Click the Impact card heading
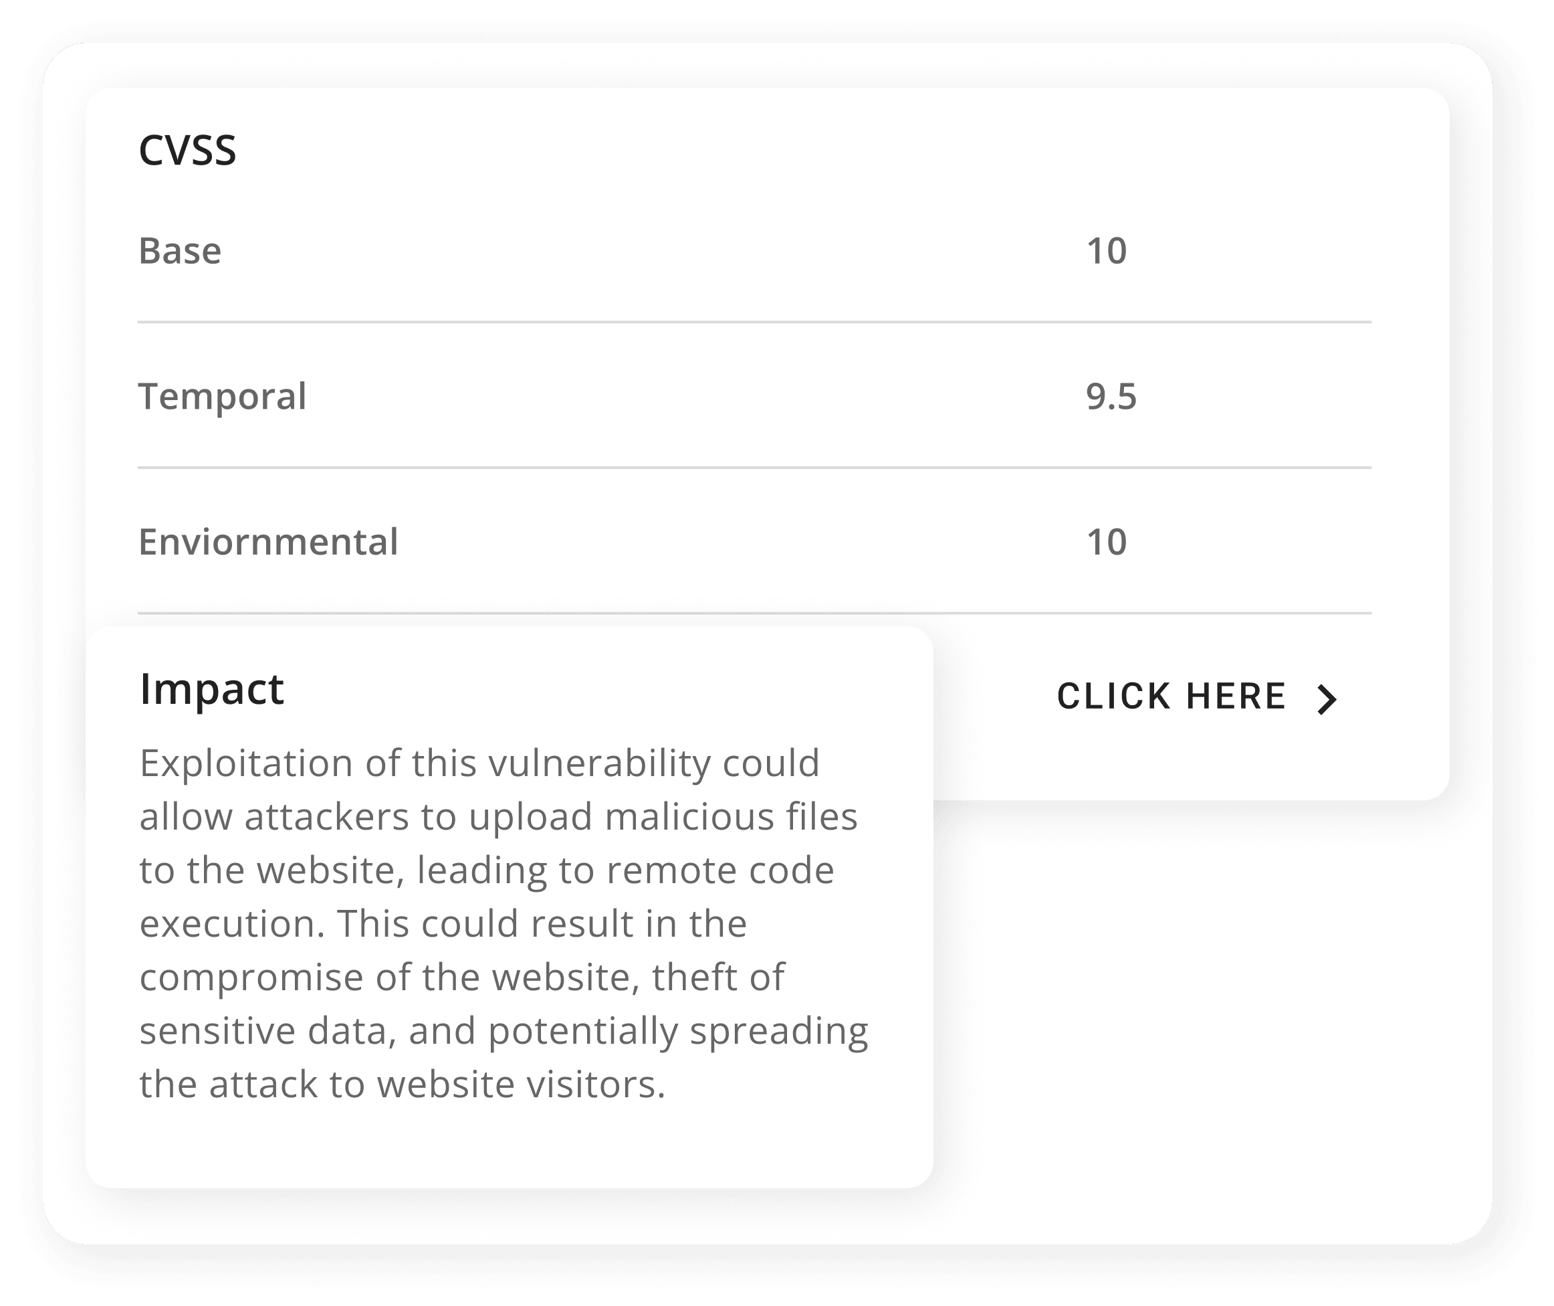 tap(212, 690)
